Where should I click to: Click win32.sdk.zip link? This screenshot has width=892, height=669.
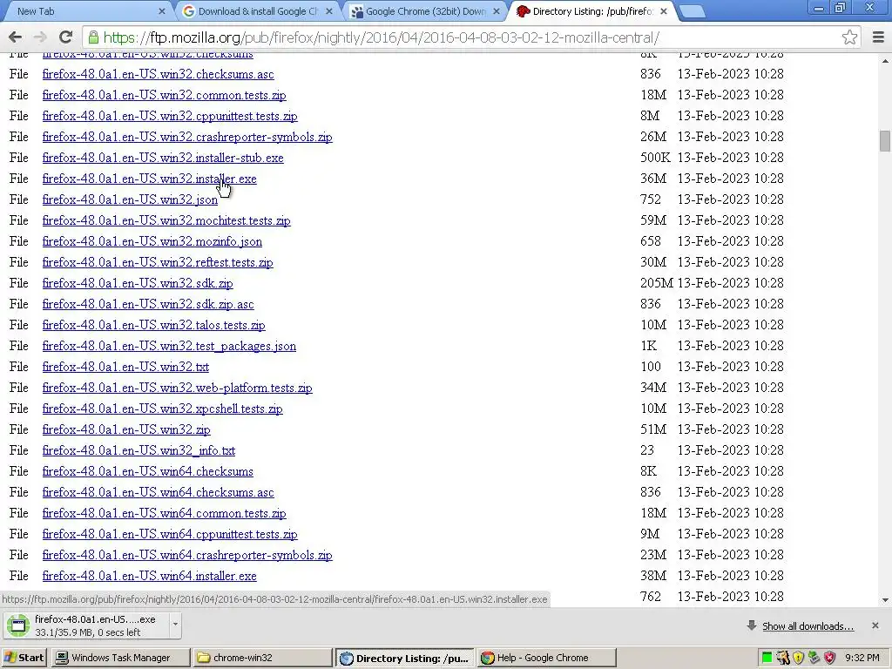coord(138,283)
